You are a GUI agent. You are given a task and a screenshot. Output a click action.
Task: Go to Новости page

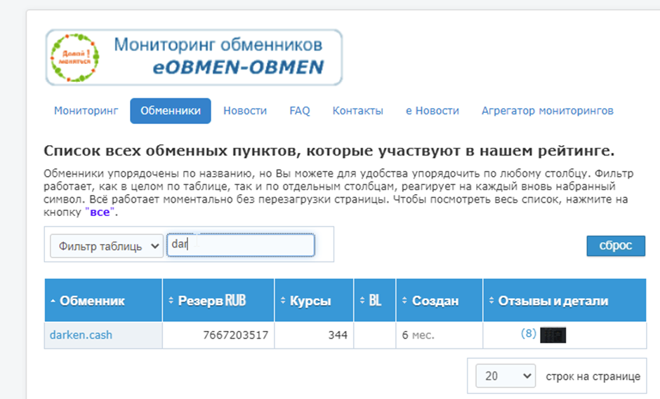click(x=245, y=111)
